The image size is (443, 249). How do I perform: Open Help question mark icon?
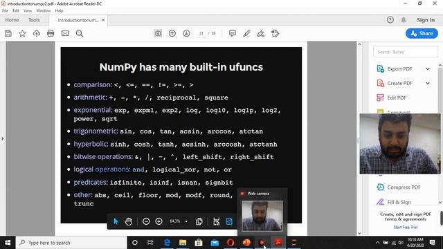[x=390, y=20]
